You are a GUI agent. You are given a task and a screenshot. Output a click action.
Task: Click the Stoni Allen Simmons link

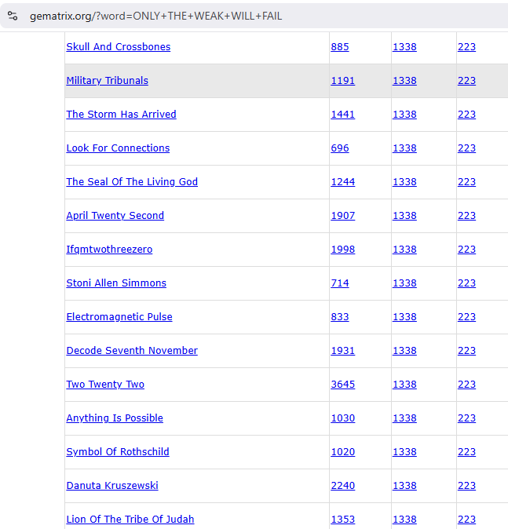coord(116,283)
